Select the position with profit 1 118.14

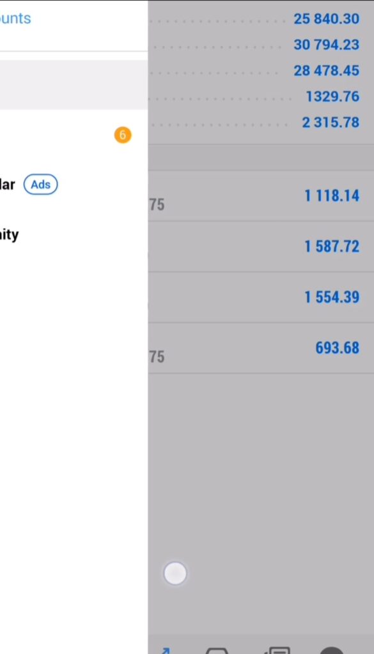click(x=261, y=195)
